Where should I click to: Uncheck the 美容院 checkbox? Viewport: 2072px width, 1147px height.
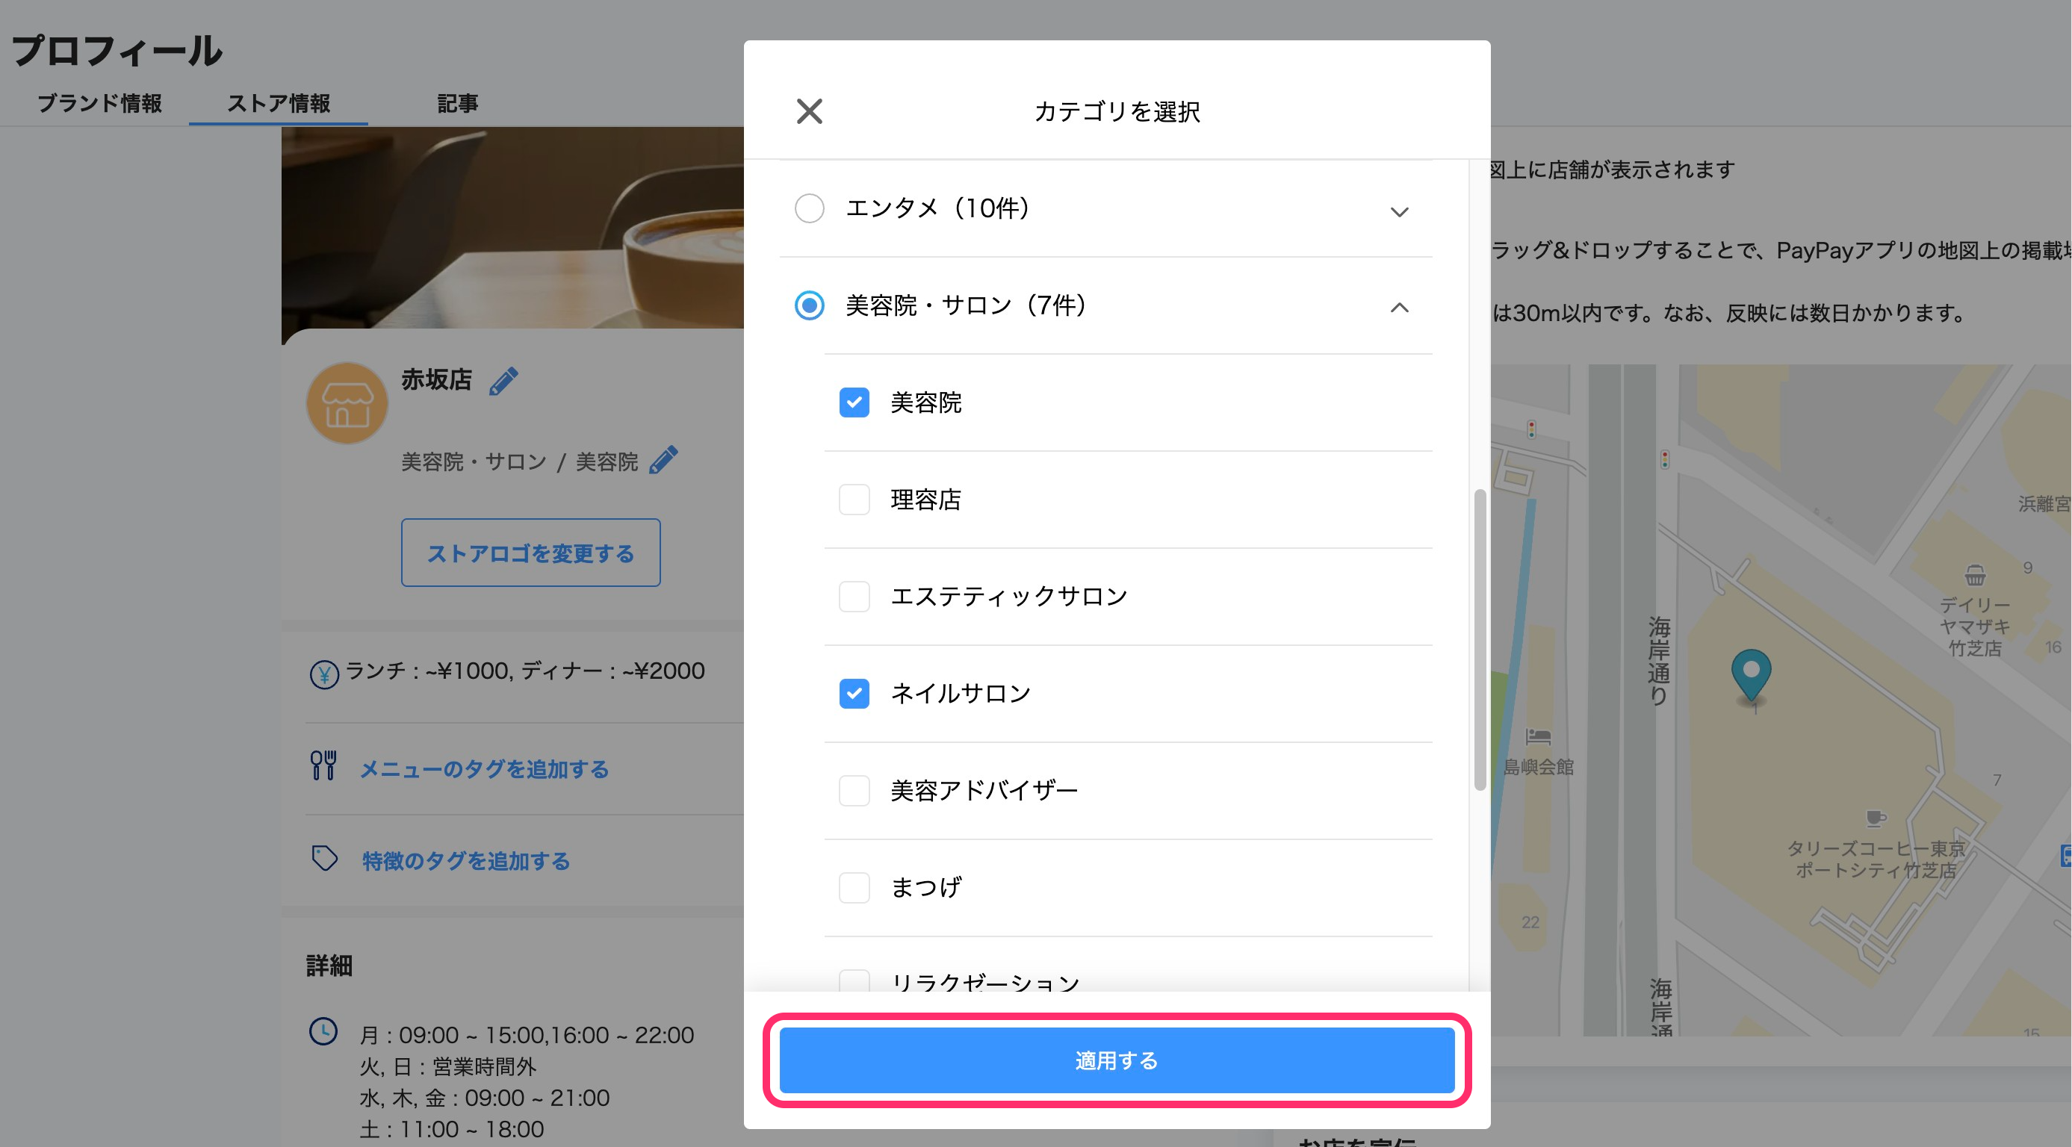click(854, 402)
